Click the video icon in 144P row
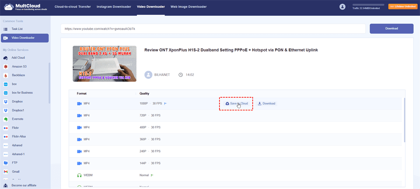 (x=79, y=163)
